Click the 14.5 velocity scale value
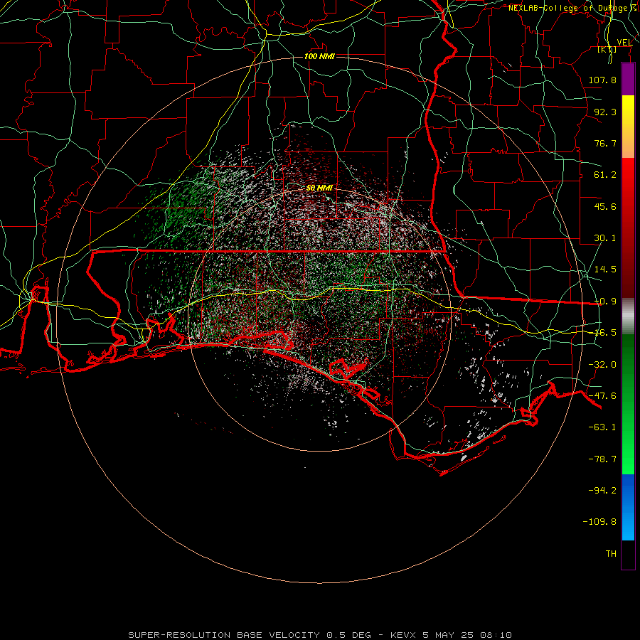The width and height of the screenshot is (640, 640). click(605, 270)
